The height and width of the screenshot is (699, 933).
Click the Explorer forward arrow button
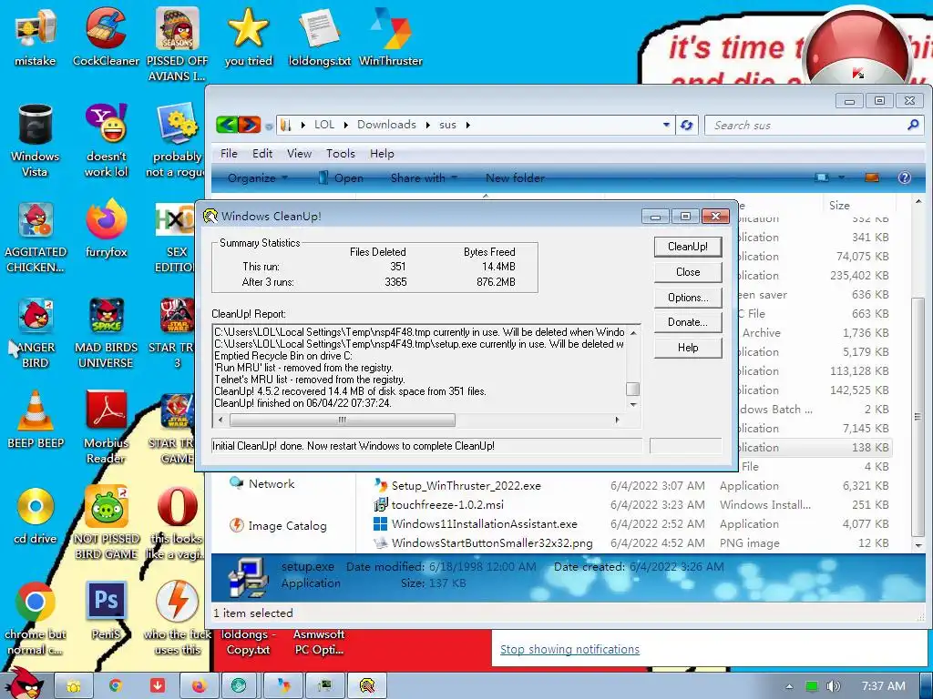click(250, 124)
